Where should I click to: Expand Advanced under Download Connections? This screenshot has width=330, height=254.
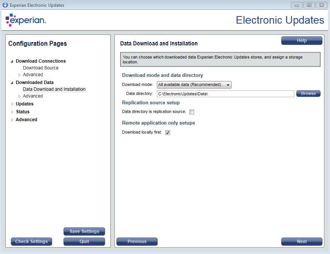[x=20, y=75]
